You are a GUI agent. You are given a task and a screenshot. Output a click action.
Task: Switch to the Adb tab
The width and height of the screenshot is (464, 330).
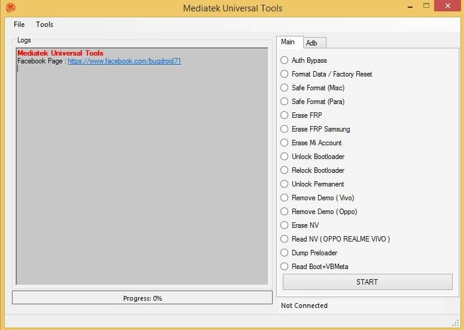click(315, 43)
